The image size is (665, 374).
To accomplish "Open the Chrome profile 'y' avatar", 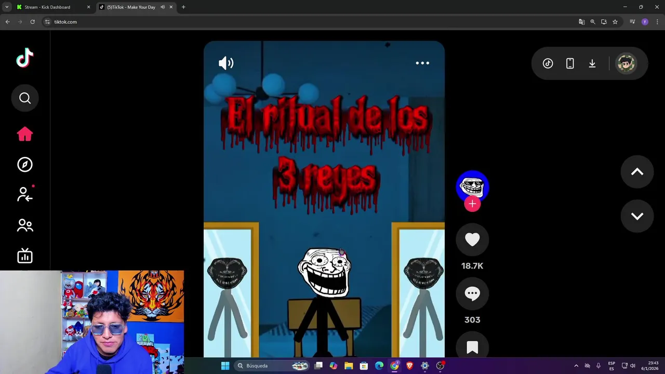I will (645, 22).
